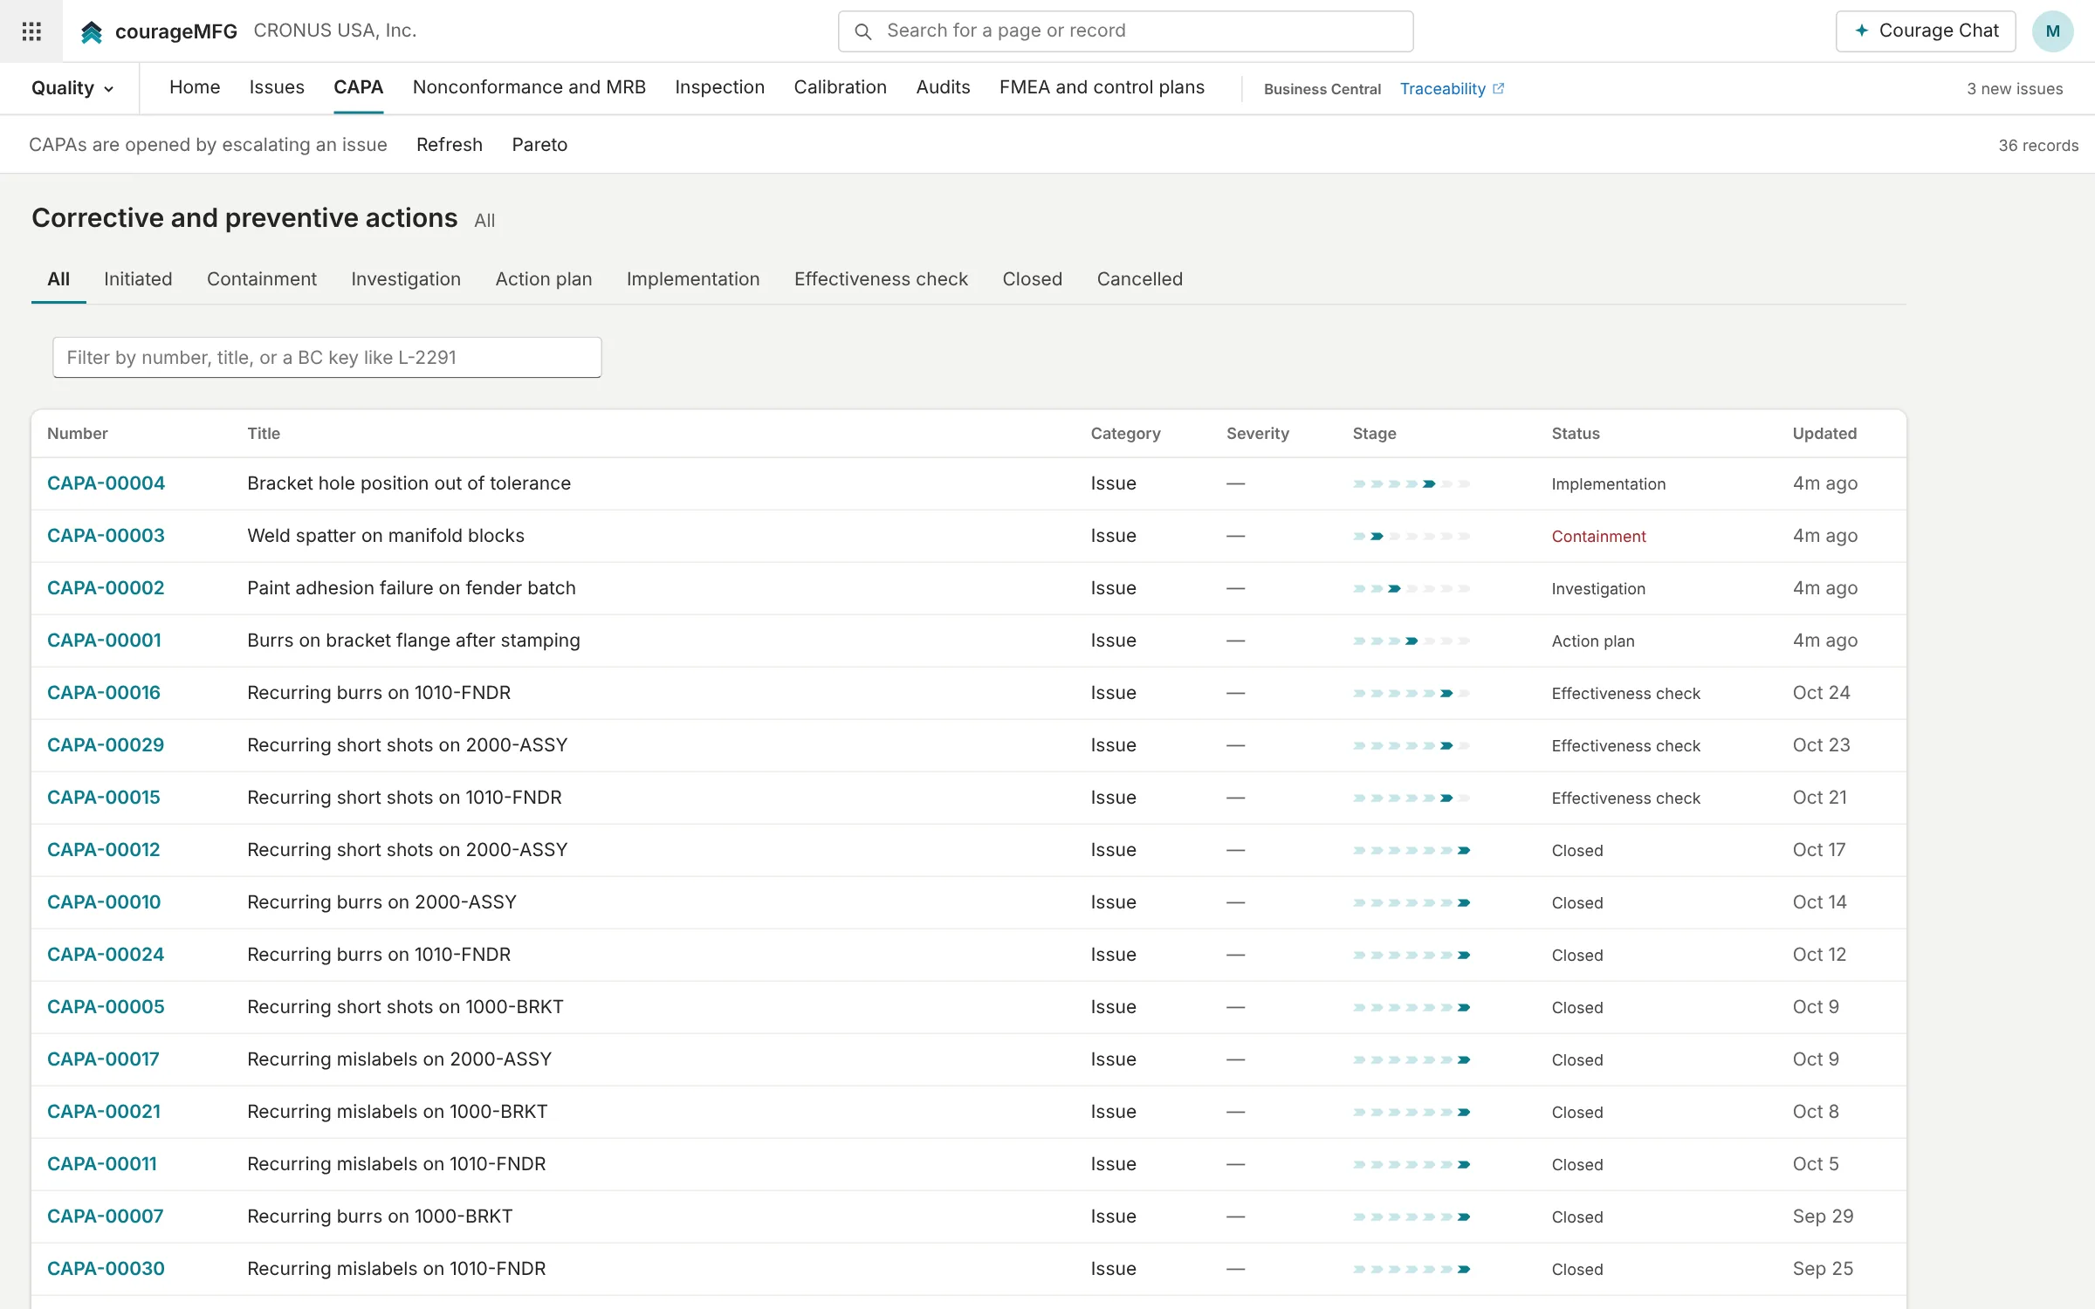
Task: Open the user avatar M menu
Action: tap(2052, 31)
